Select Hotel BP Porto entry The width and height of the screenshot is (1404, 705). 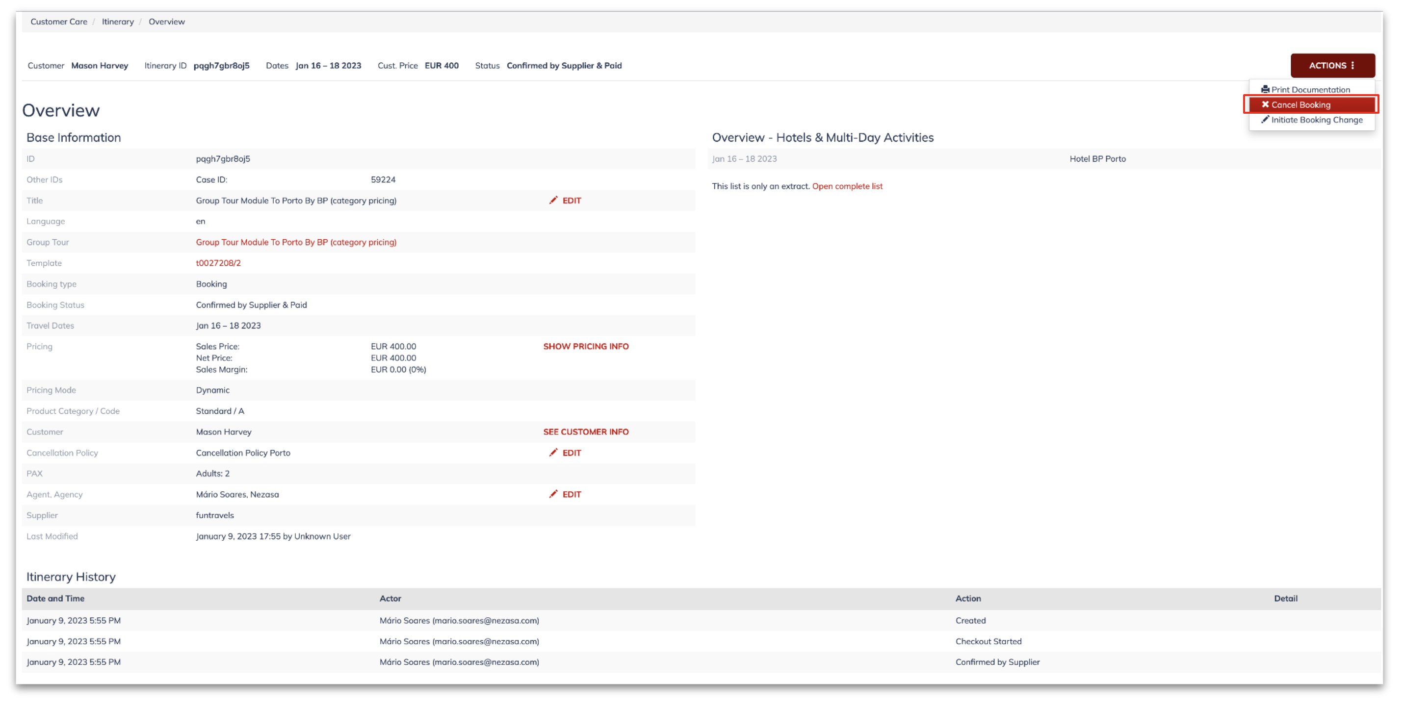point(1098,159)
